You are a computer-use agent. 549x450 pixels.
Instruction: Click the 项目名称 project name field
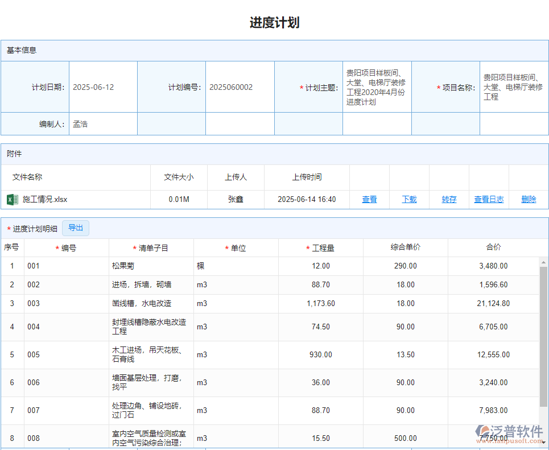[514, 86]
